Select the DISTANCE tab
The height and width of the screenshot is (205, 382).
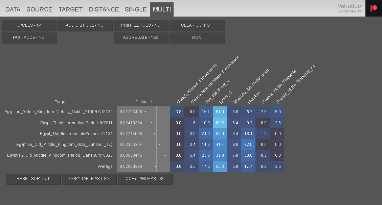(x=104, y=9)
